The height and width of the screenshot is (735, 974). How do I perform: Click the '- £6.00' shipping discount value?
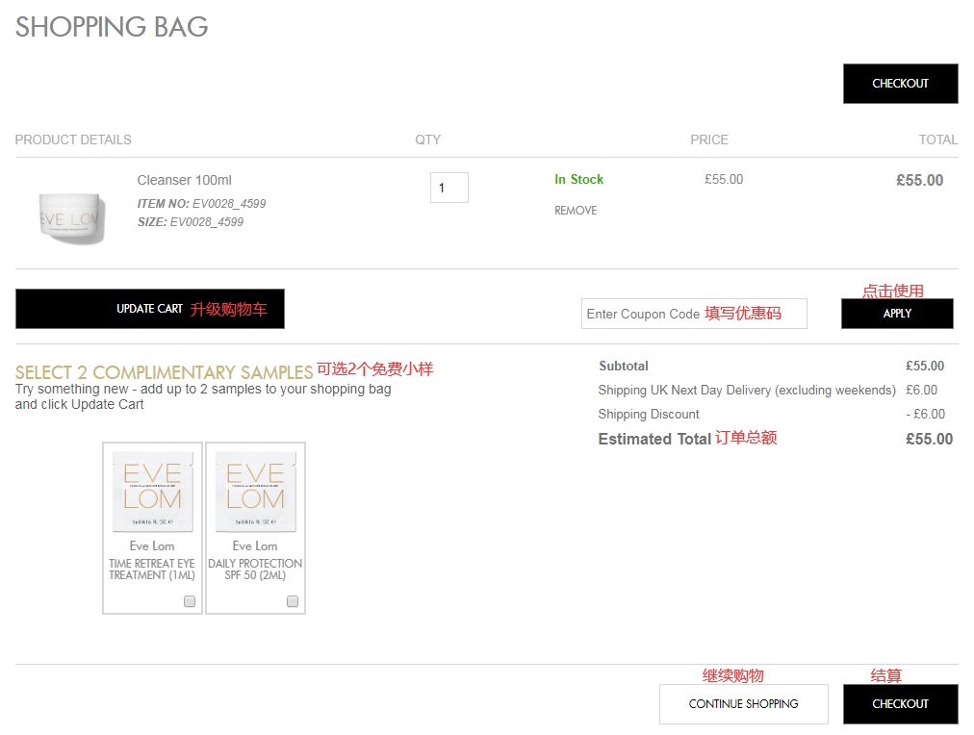[925, 414]
